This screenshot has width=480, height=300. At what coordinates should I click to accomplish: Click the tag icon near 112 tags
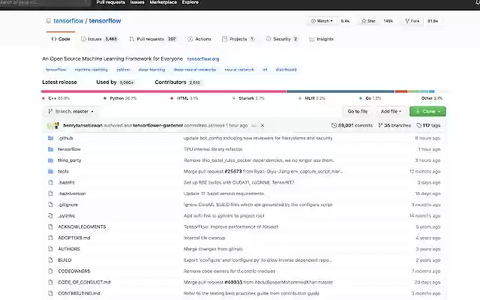tap(419, 125)
